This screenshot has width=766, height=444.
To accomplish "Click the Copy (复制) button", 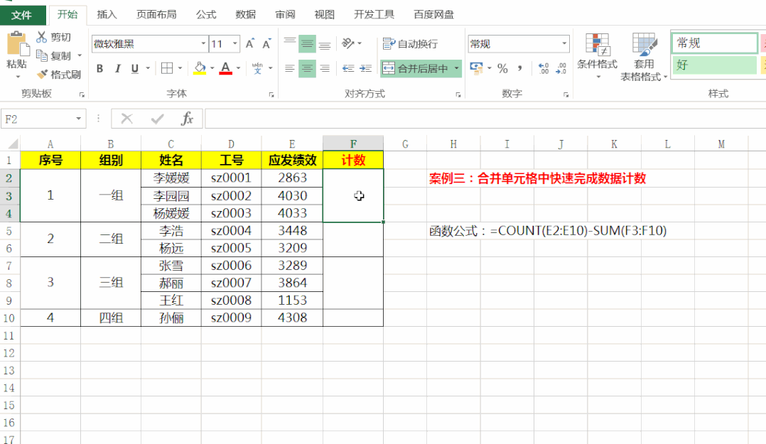I will (54, 55).
